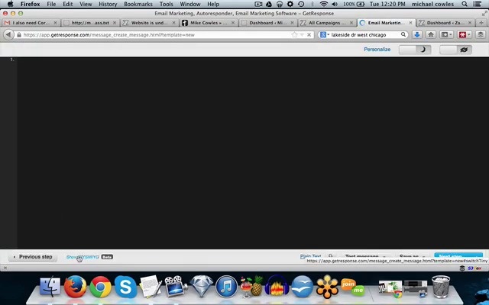The width and height of the screenshot is (489, 305).
Task: Open the Bookmarks menu
Action: [x=138, y=4]
